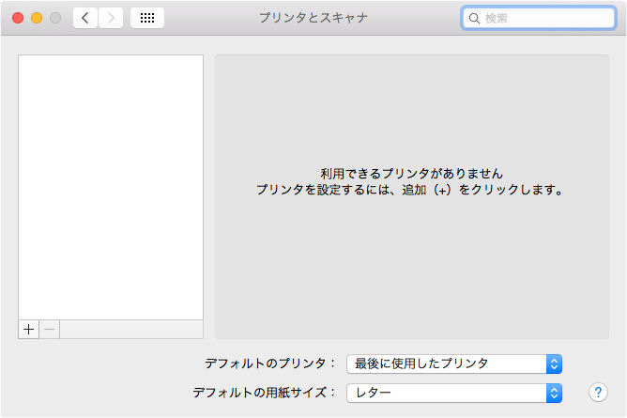Click the magnifier icon in search box
Viewport: 627px width, 418px height.
point(474,18)
